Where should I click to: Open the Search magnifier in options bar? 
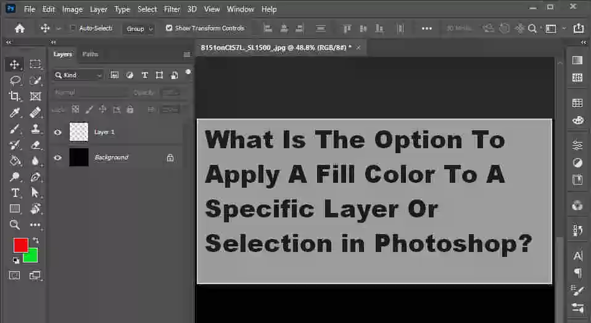pyautogui.click(x=532, y=28)
